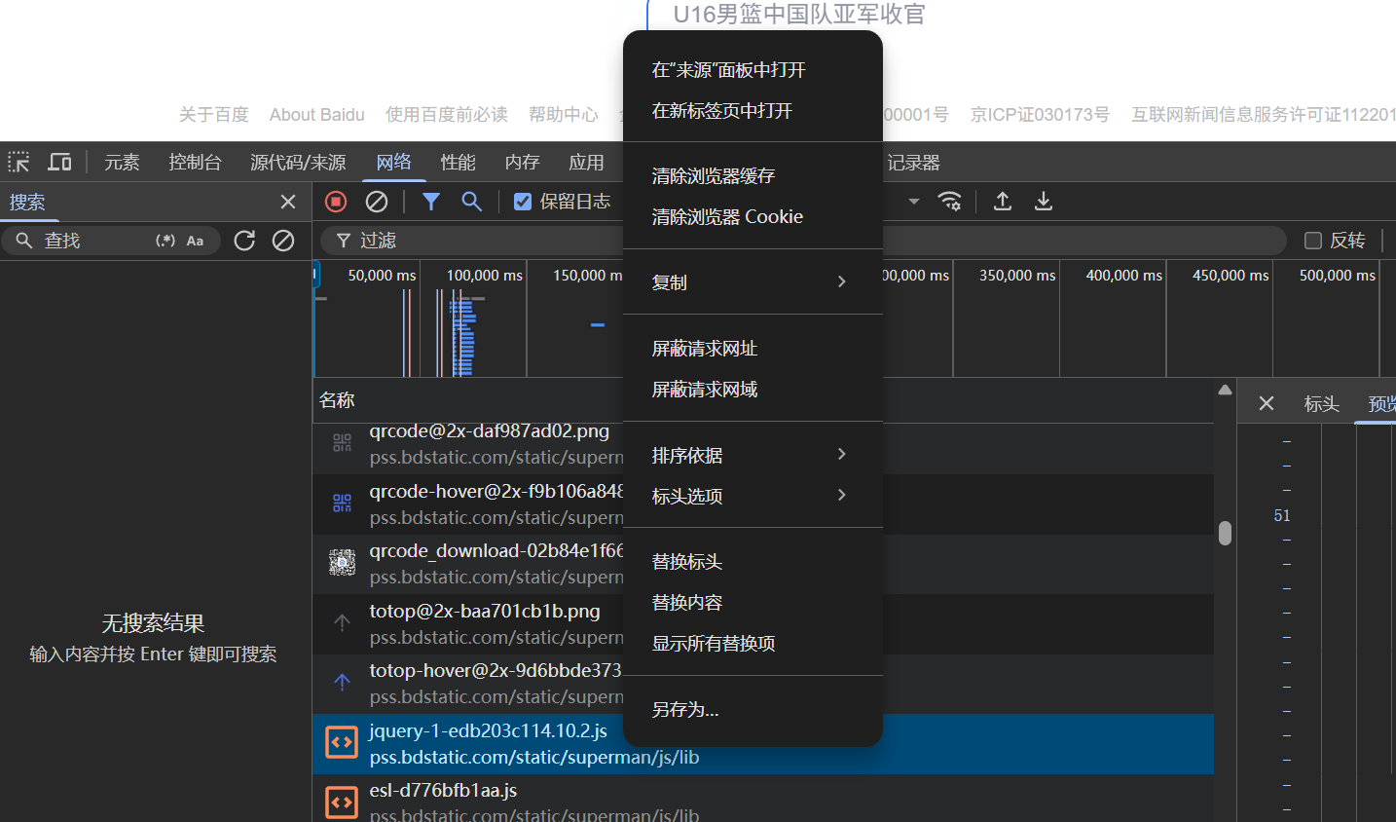Click the network filter funnel icon
The image size is (1396, 822).
[431, 202]
